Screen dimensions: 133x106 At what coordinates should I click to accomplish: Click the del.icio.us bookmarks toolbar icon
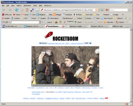32,10
